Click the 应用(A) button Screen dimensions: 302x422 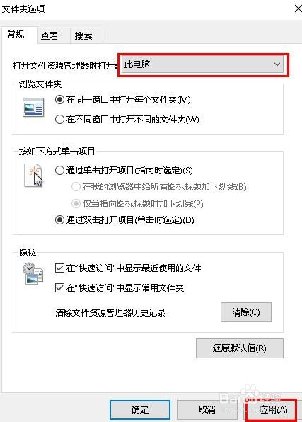point(272,410)
